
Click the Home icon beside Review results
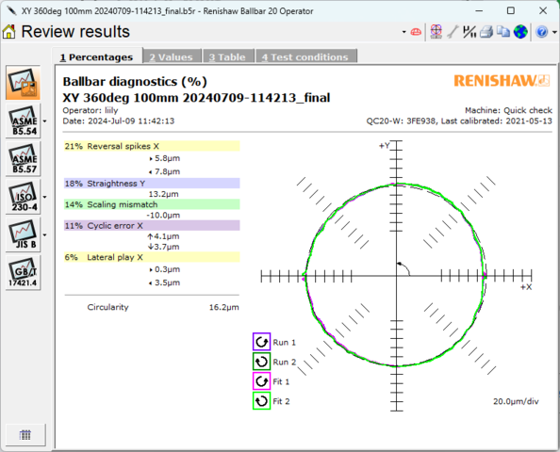click(8, 31)
